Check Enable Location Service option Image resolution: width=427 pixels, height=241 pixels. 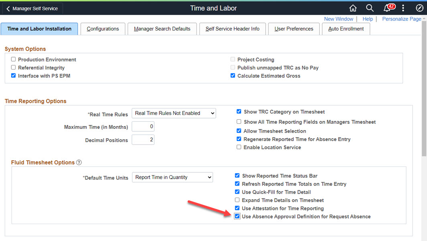[x=239, y=147]
